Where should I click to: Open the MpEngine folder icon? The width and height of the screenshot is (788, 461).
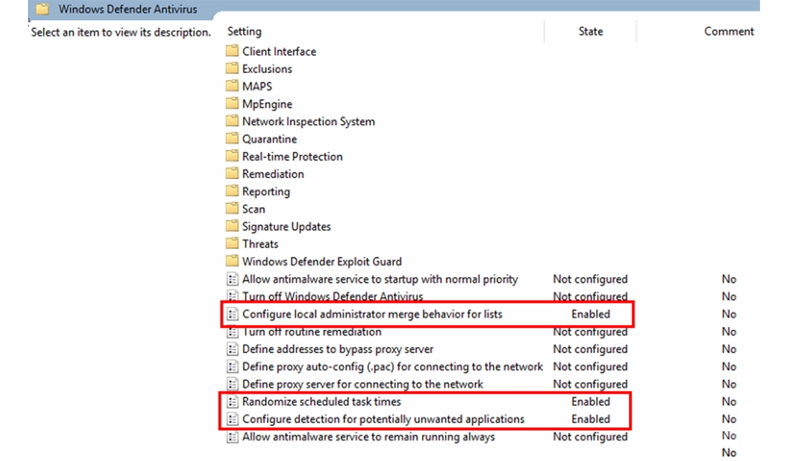tap(232, 103)
